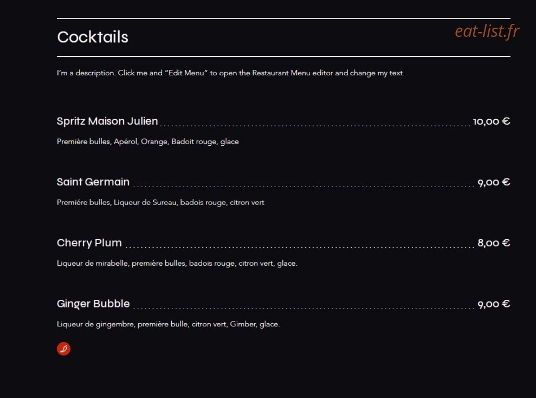Click the Liqueur de gingembre ingredients text

tap(168, 324)
